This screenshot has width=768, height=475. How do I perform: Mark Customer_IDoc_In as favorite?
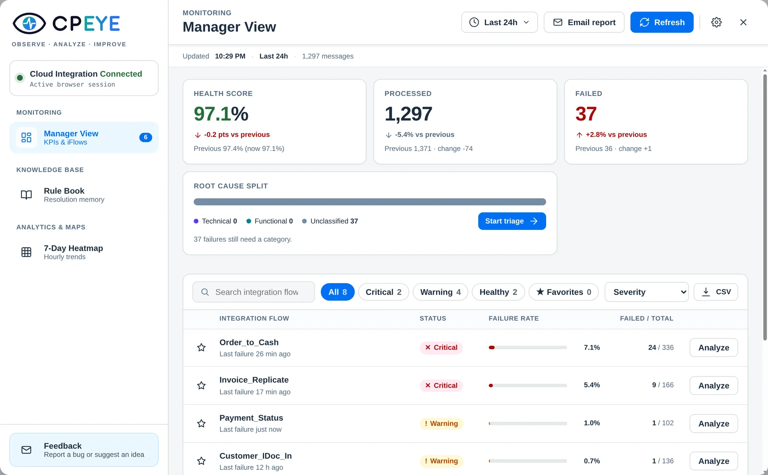coord(201,461)
